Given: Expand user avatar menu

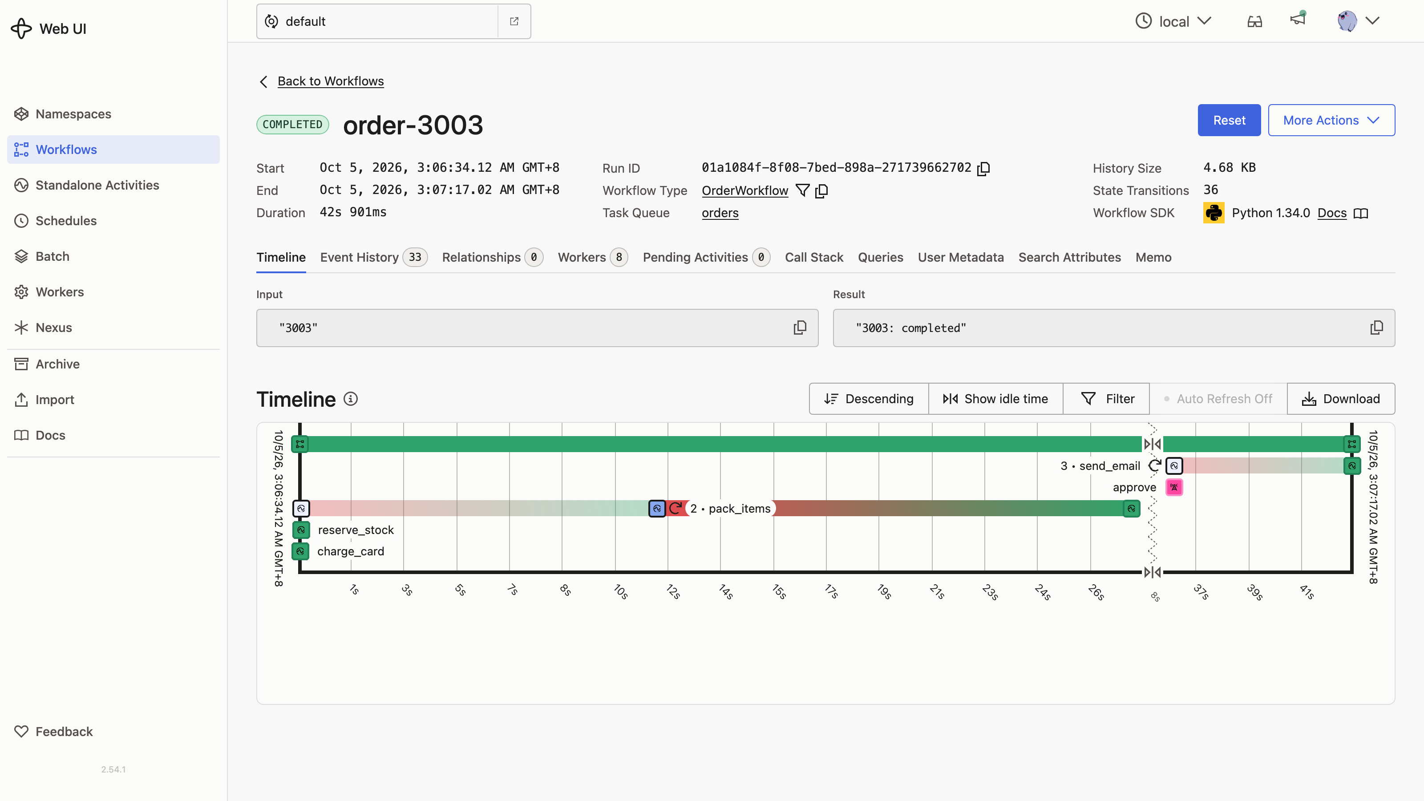Looking at the screenshot, I should point(1359,21).
